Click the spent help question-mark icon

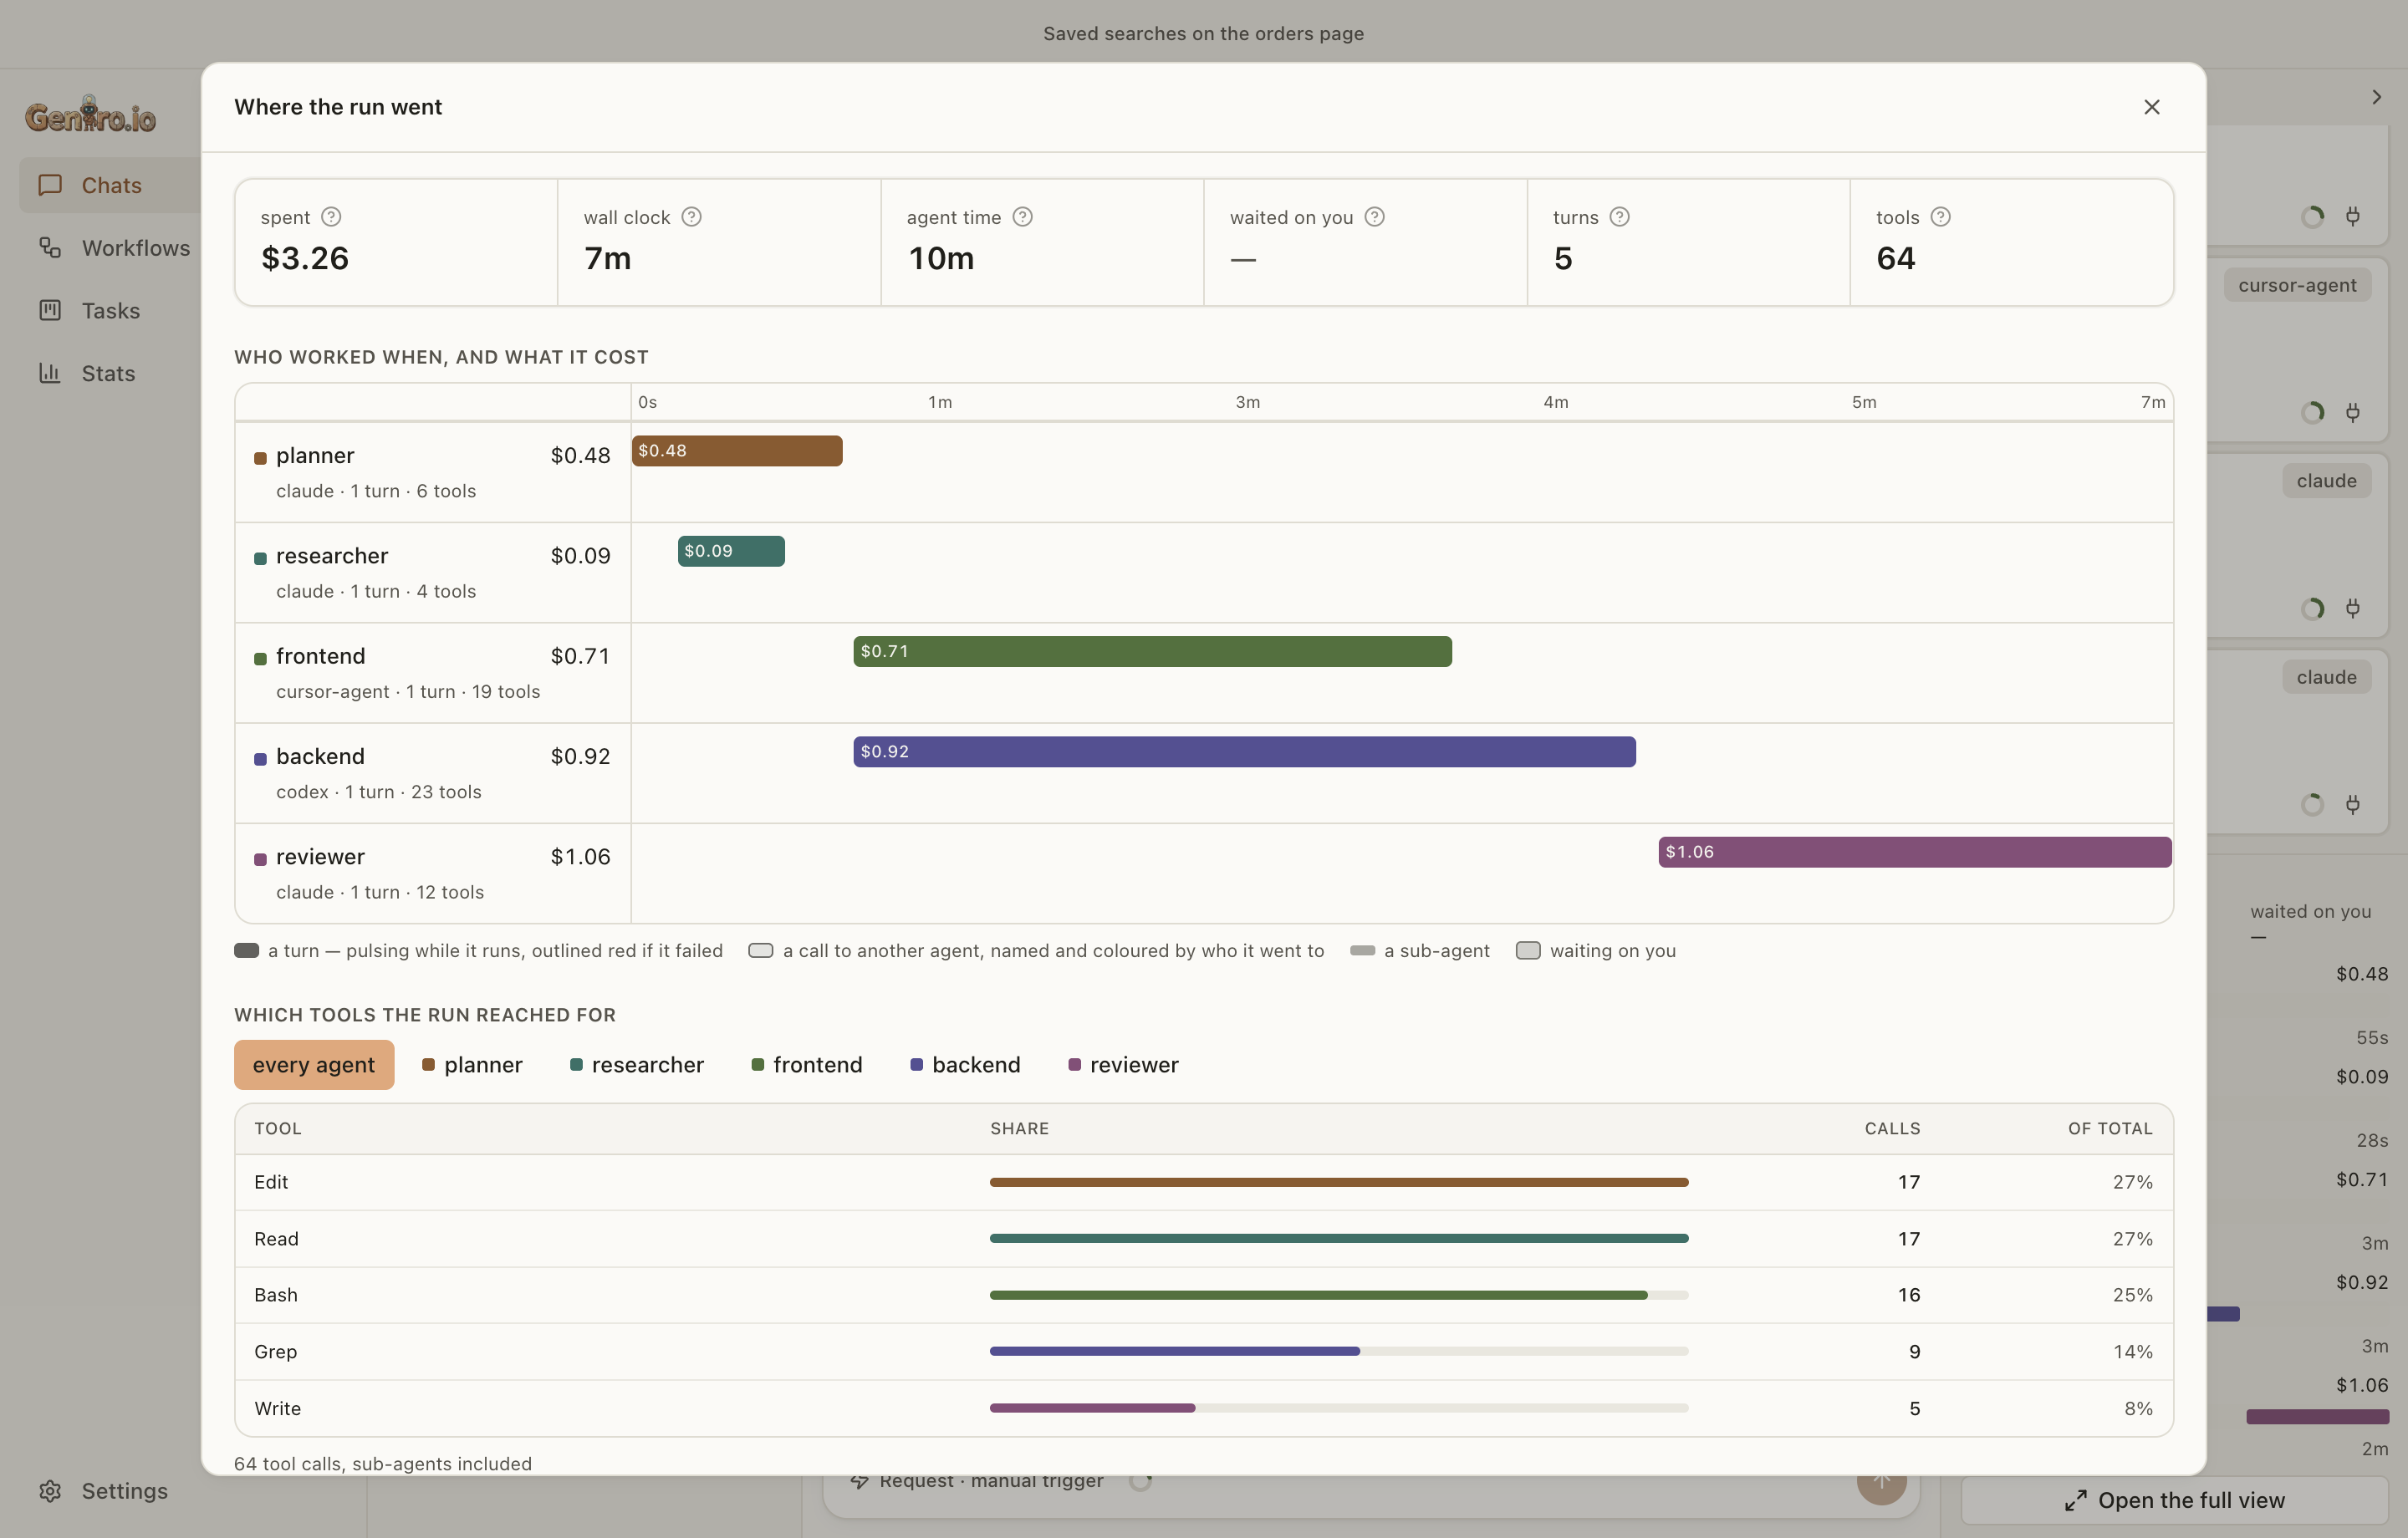331,217
